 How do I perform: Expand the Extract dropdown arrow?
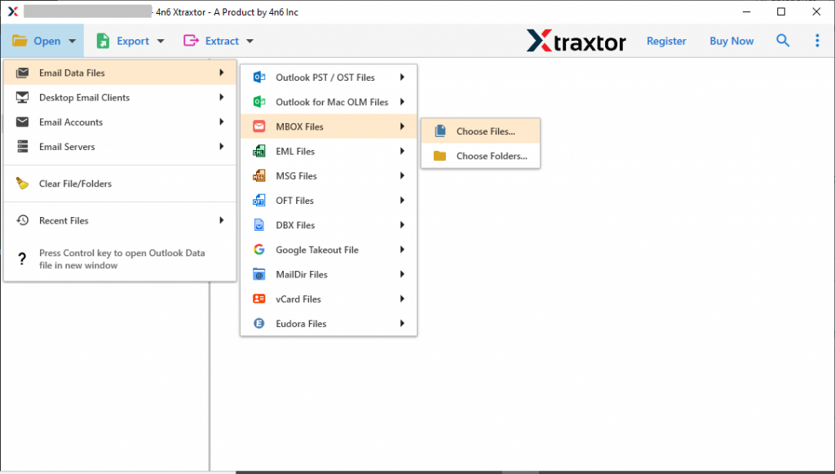[x=250, y=41]
